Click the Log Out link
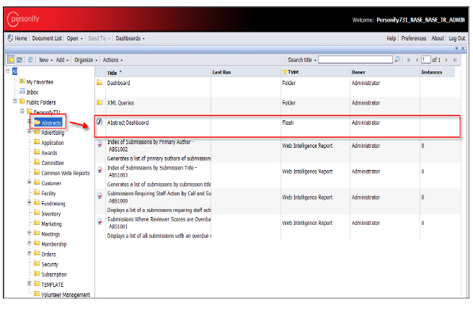Viewport: 473px width, 310px height. pos(456,37)
